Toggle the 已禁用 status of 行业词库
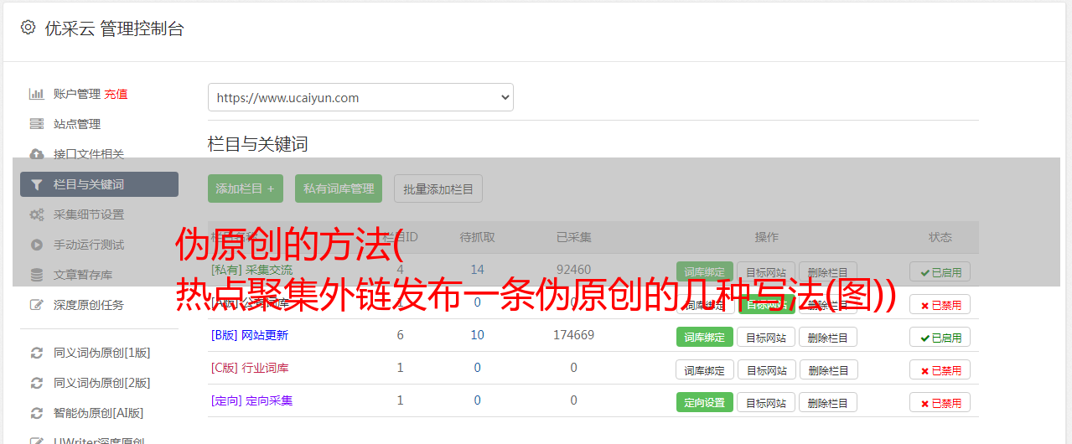1072x444 pixels. tap(940, 369)
